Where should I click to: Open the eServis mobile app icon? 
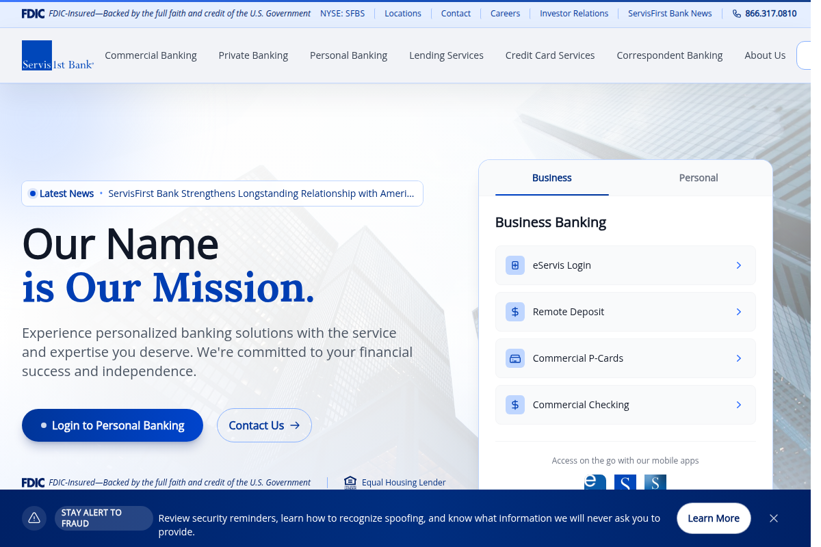[595, 482]
